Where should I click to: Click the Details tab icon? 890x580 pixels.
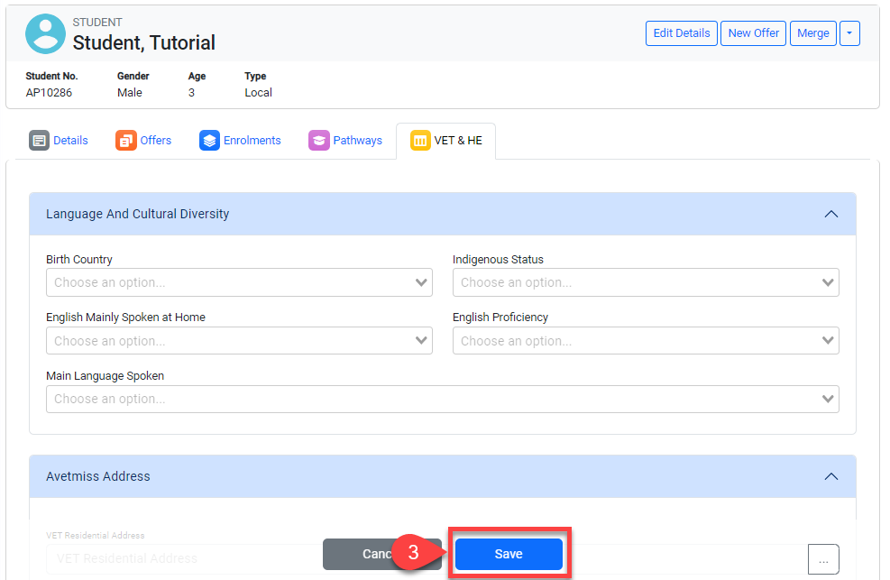(39, 141)
